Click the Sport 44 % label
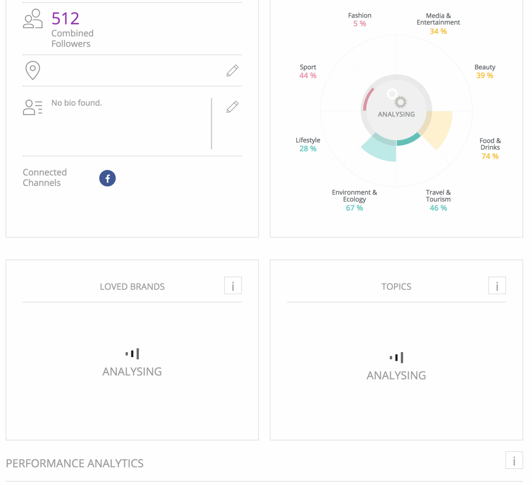 pyautogui.click(x=308, y=71)
